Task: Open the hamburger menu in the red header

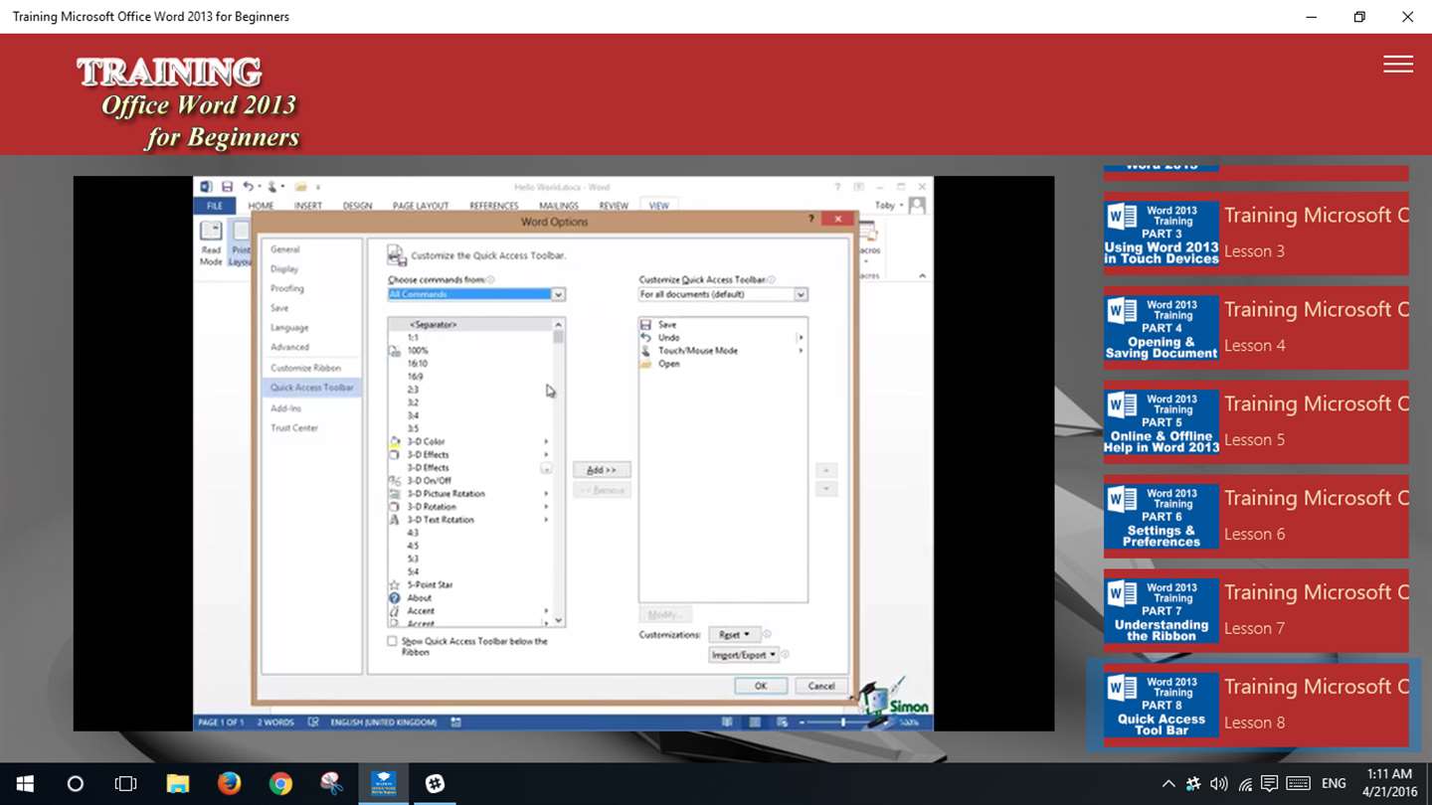Action: click(x=1397, y=64)
